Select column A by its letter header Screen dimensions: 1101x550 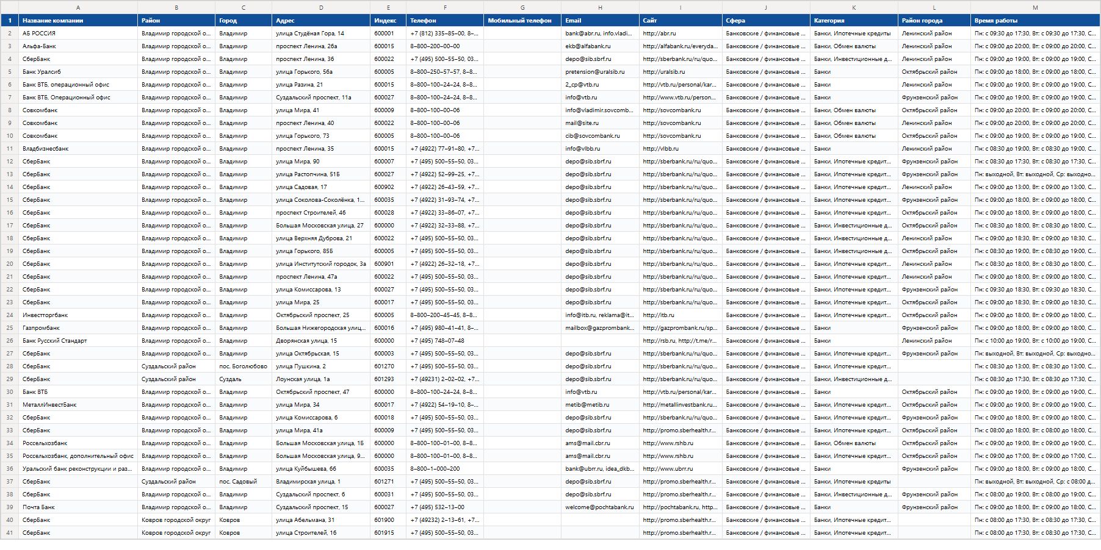pos(78,7)
